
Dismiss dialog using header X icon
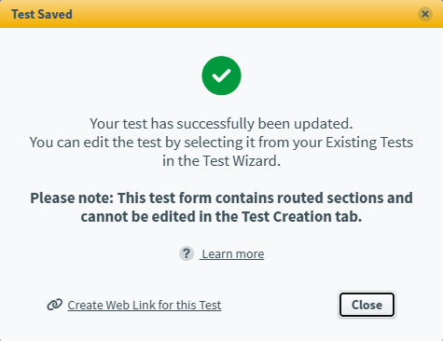click(x=425, y=14)
